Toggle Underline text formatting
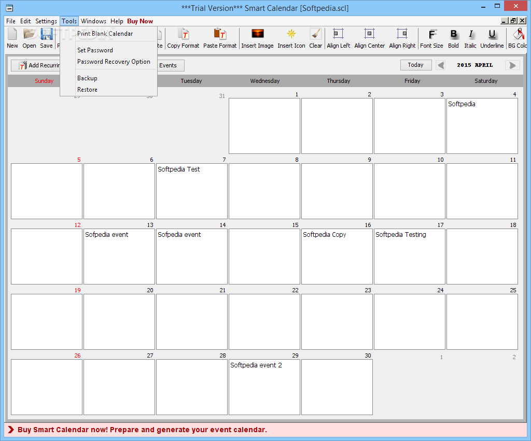The image size is (531, 441). pyautogui.click(x=492, y=38)
